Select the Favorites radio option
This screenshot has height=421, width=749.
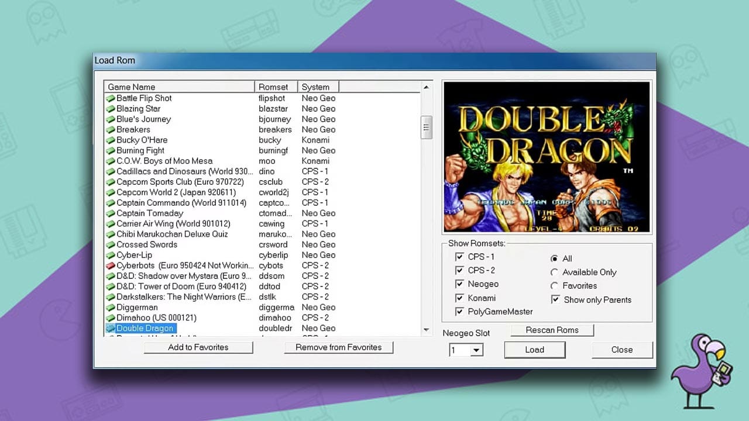[x=554, y=286]
